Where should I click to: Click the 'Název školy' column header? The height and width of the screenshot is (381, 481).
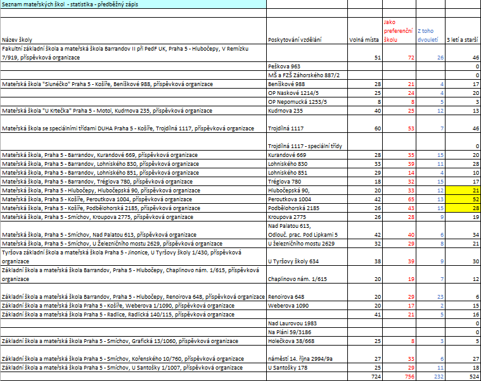14,40
